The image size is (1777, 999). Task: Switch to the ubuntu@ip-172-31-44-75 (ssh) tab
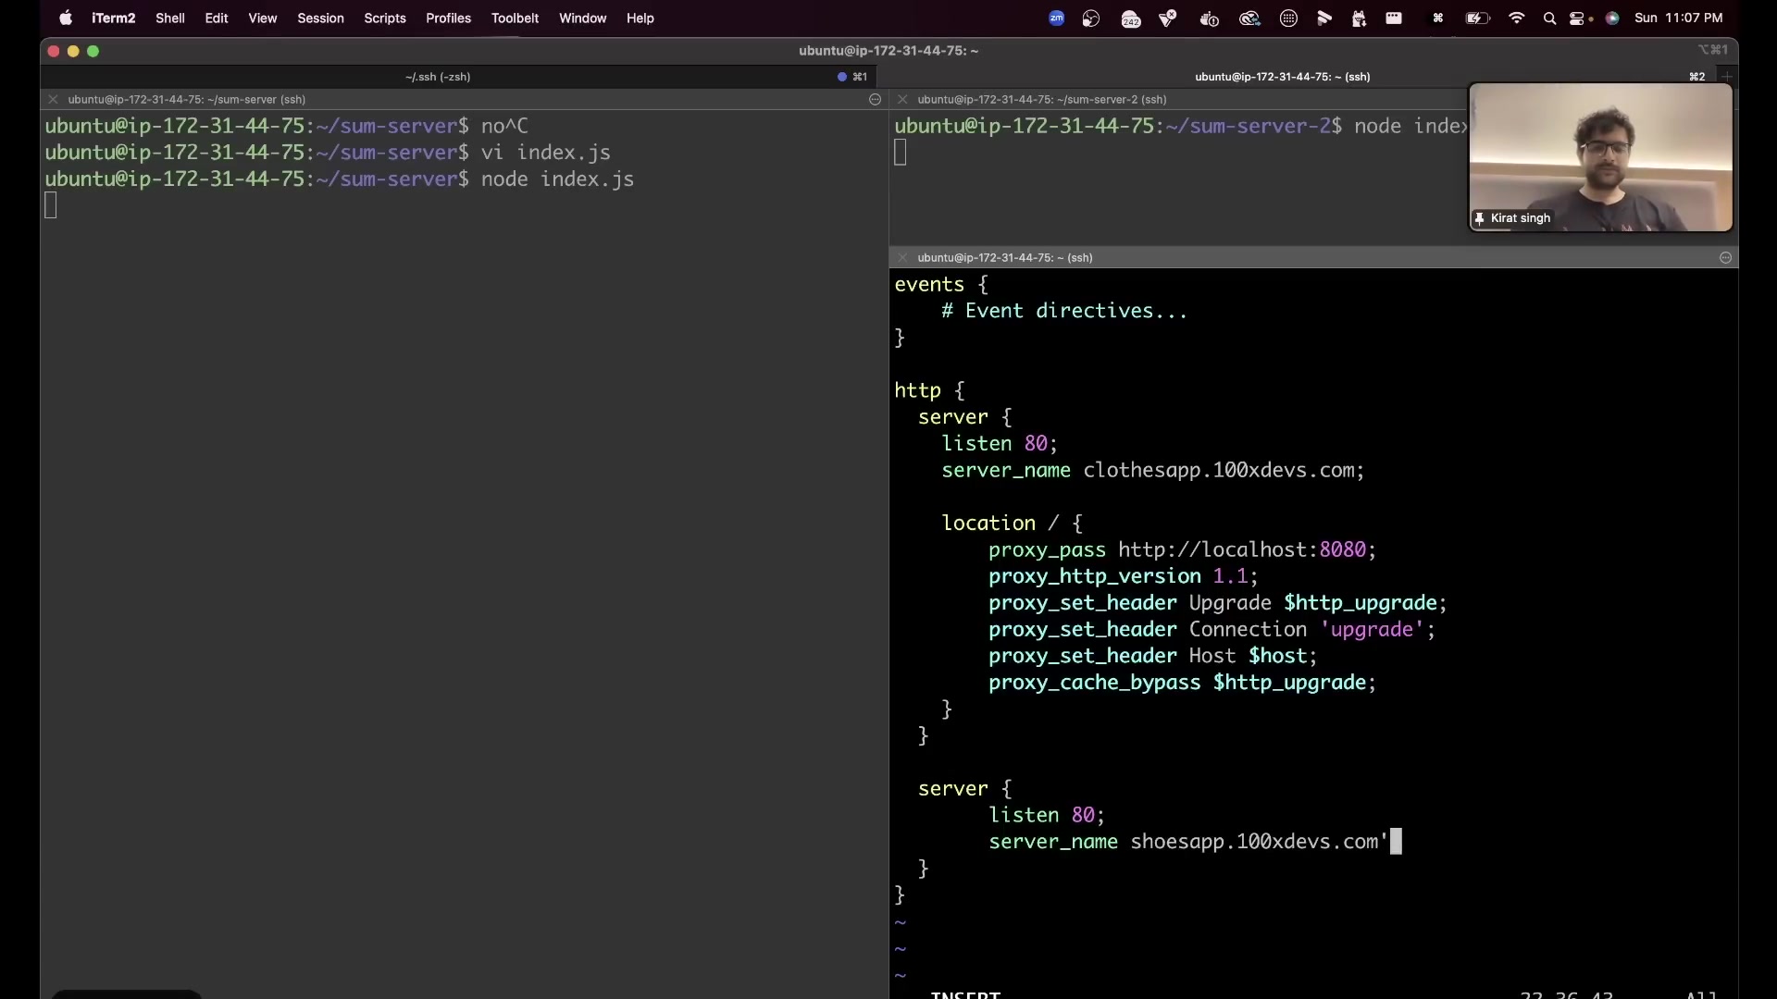pyautogui.click(x=1282, y=77)
